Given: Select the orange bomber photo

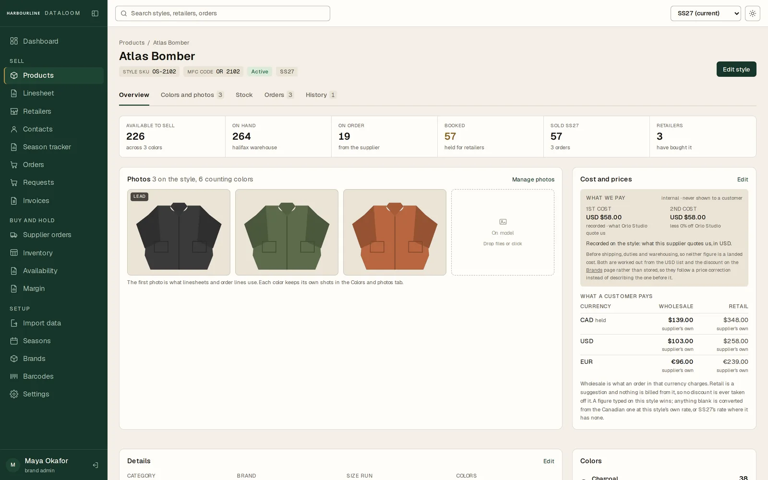Looking at the screenshot, I should point(395,232).
